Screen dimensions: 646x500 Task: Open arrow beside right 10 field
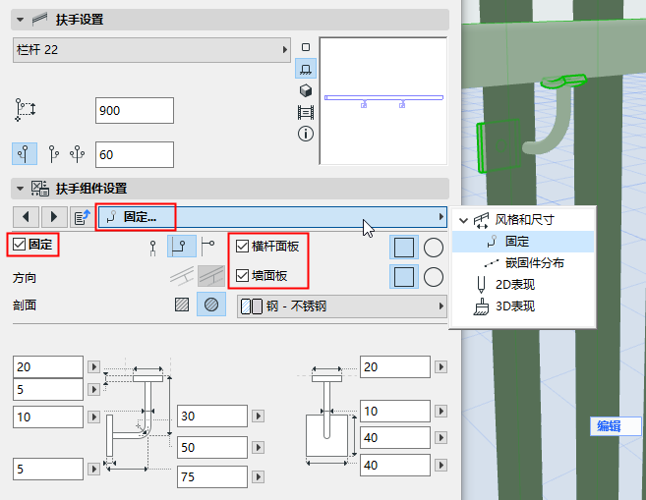tap(440, 411)
